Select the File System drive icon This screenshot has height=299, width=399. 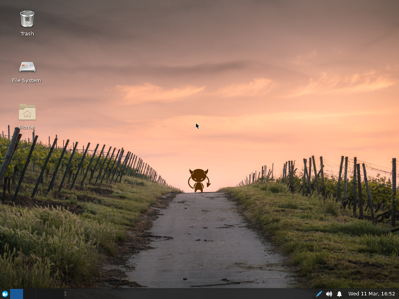pos(27,66)
